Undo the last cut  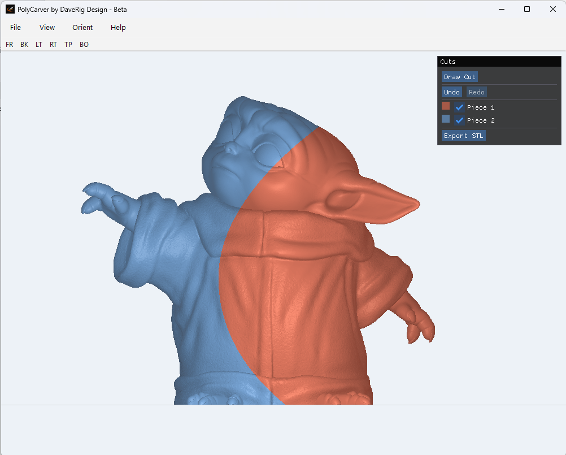[451, 92]
